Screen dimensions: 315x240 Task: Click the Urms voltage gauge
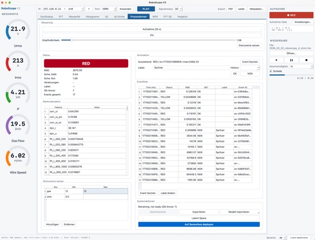[18, 30]
